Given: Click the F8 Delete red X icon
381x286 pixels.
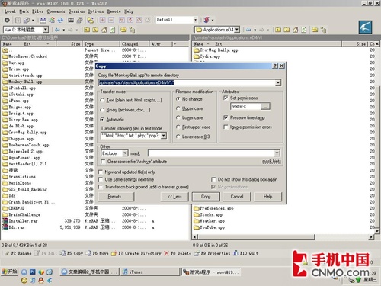Looking at the screenshot, I should tap(166, 253).
